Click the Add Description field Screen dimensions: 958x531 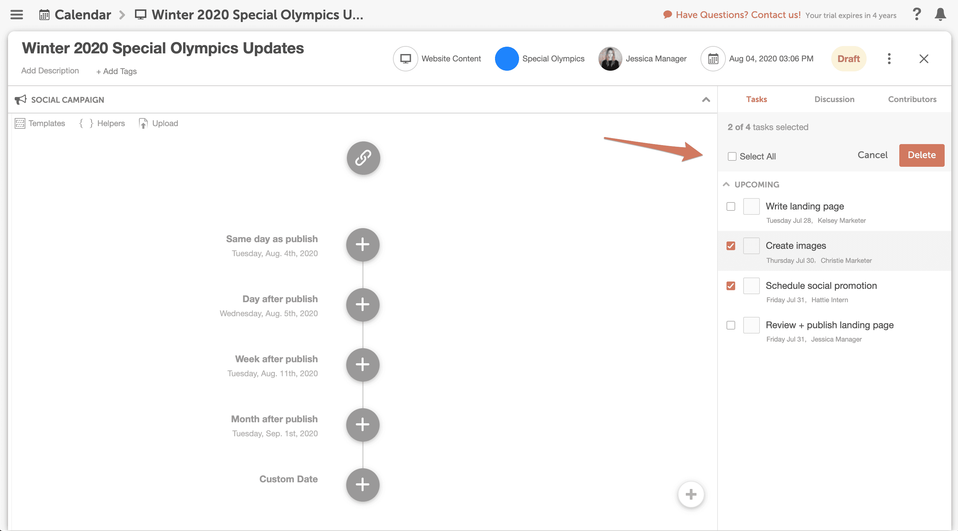point(50,71)
